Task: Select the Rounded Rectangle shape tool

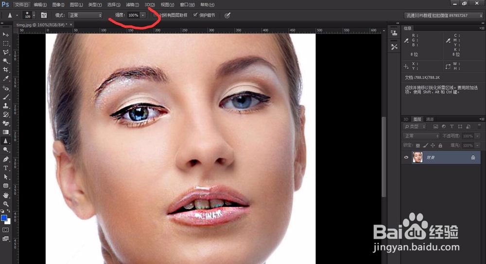Action: (5, 186)
